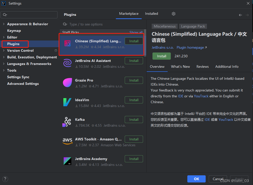Close the Settings dialog
Image resolution: width=253 pixels, height=185 pixels.
tap(248, 3)
